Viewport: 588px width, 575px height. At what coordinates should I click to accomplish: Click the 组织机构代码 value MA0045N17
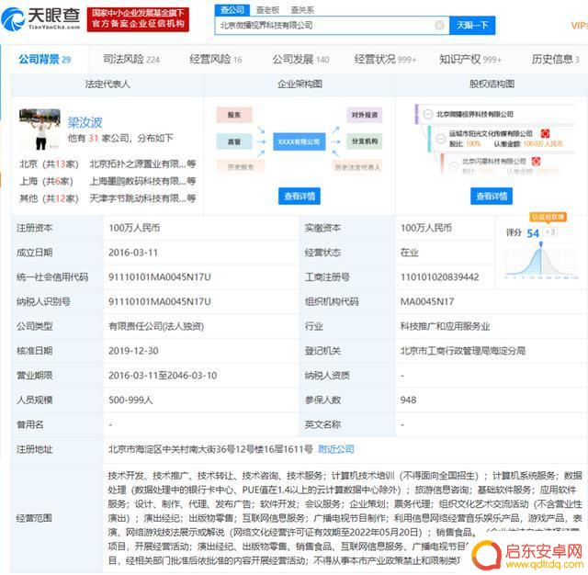[427, 301]
